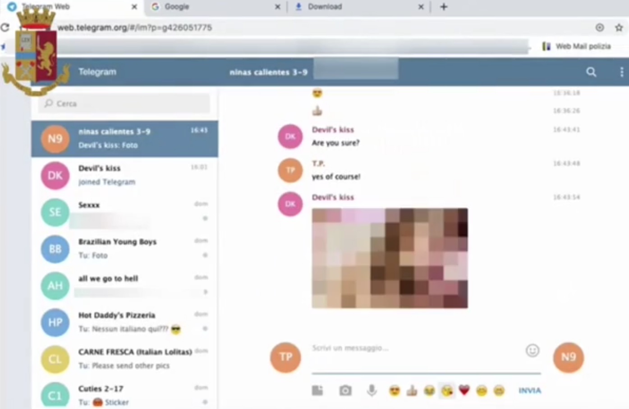Open a new tab with the plus button

444,7
